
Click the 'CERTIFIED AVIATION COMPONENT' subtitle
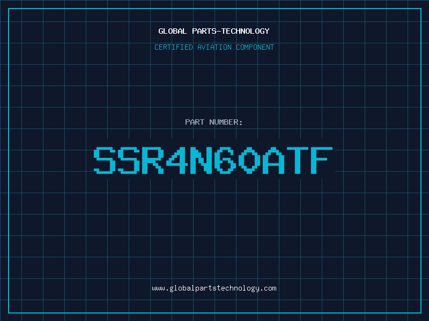point(214,47)
